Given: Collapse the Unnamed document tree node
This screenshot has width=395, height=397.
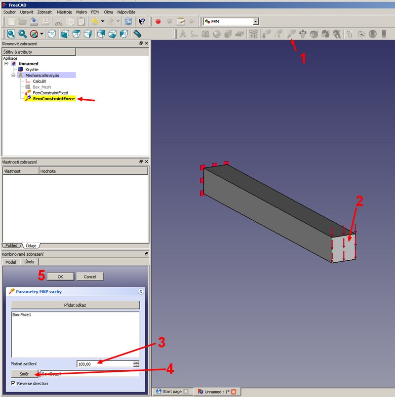Looking at the screenshot, I should (x=6, y=64).
